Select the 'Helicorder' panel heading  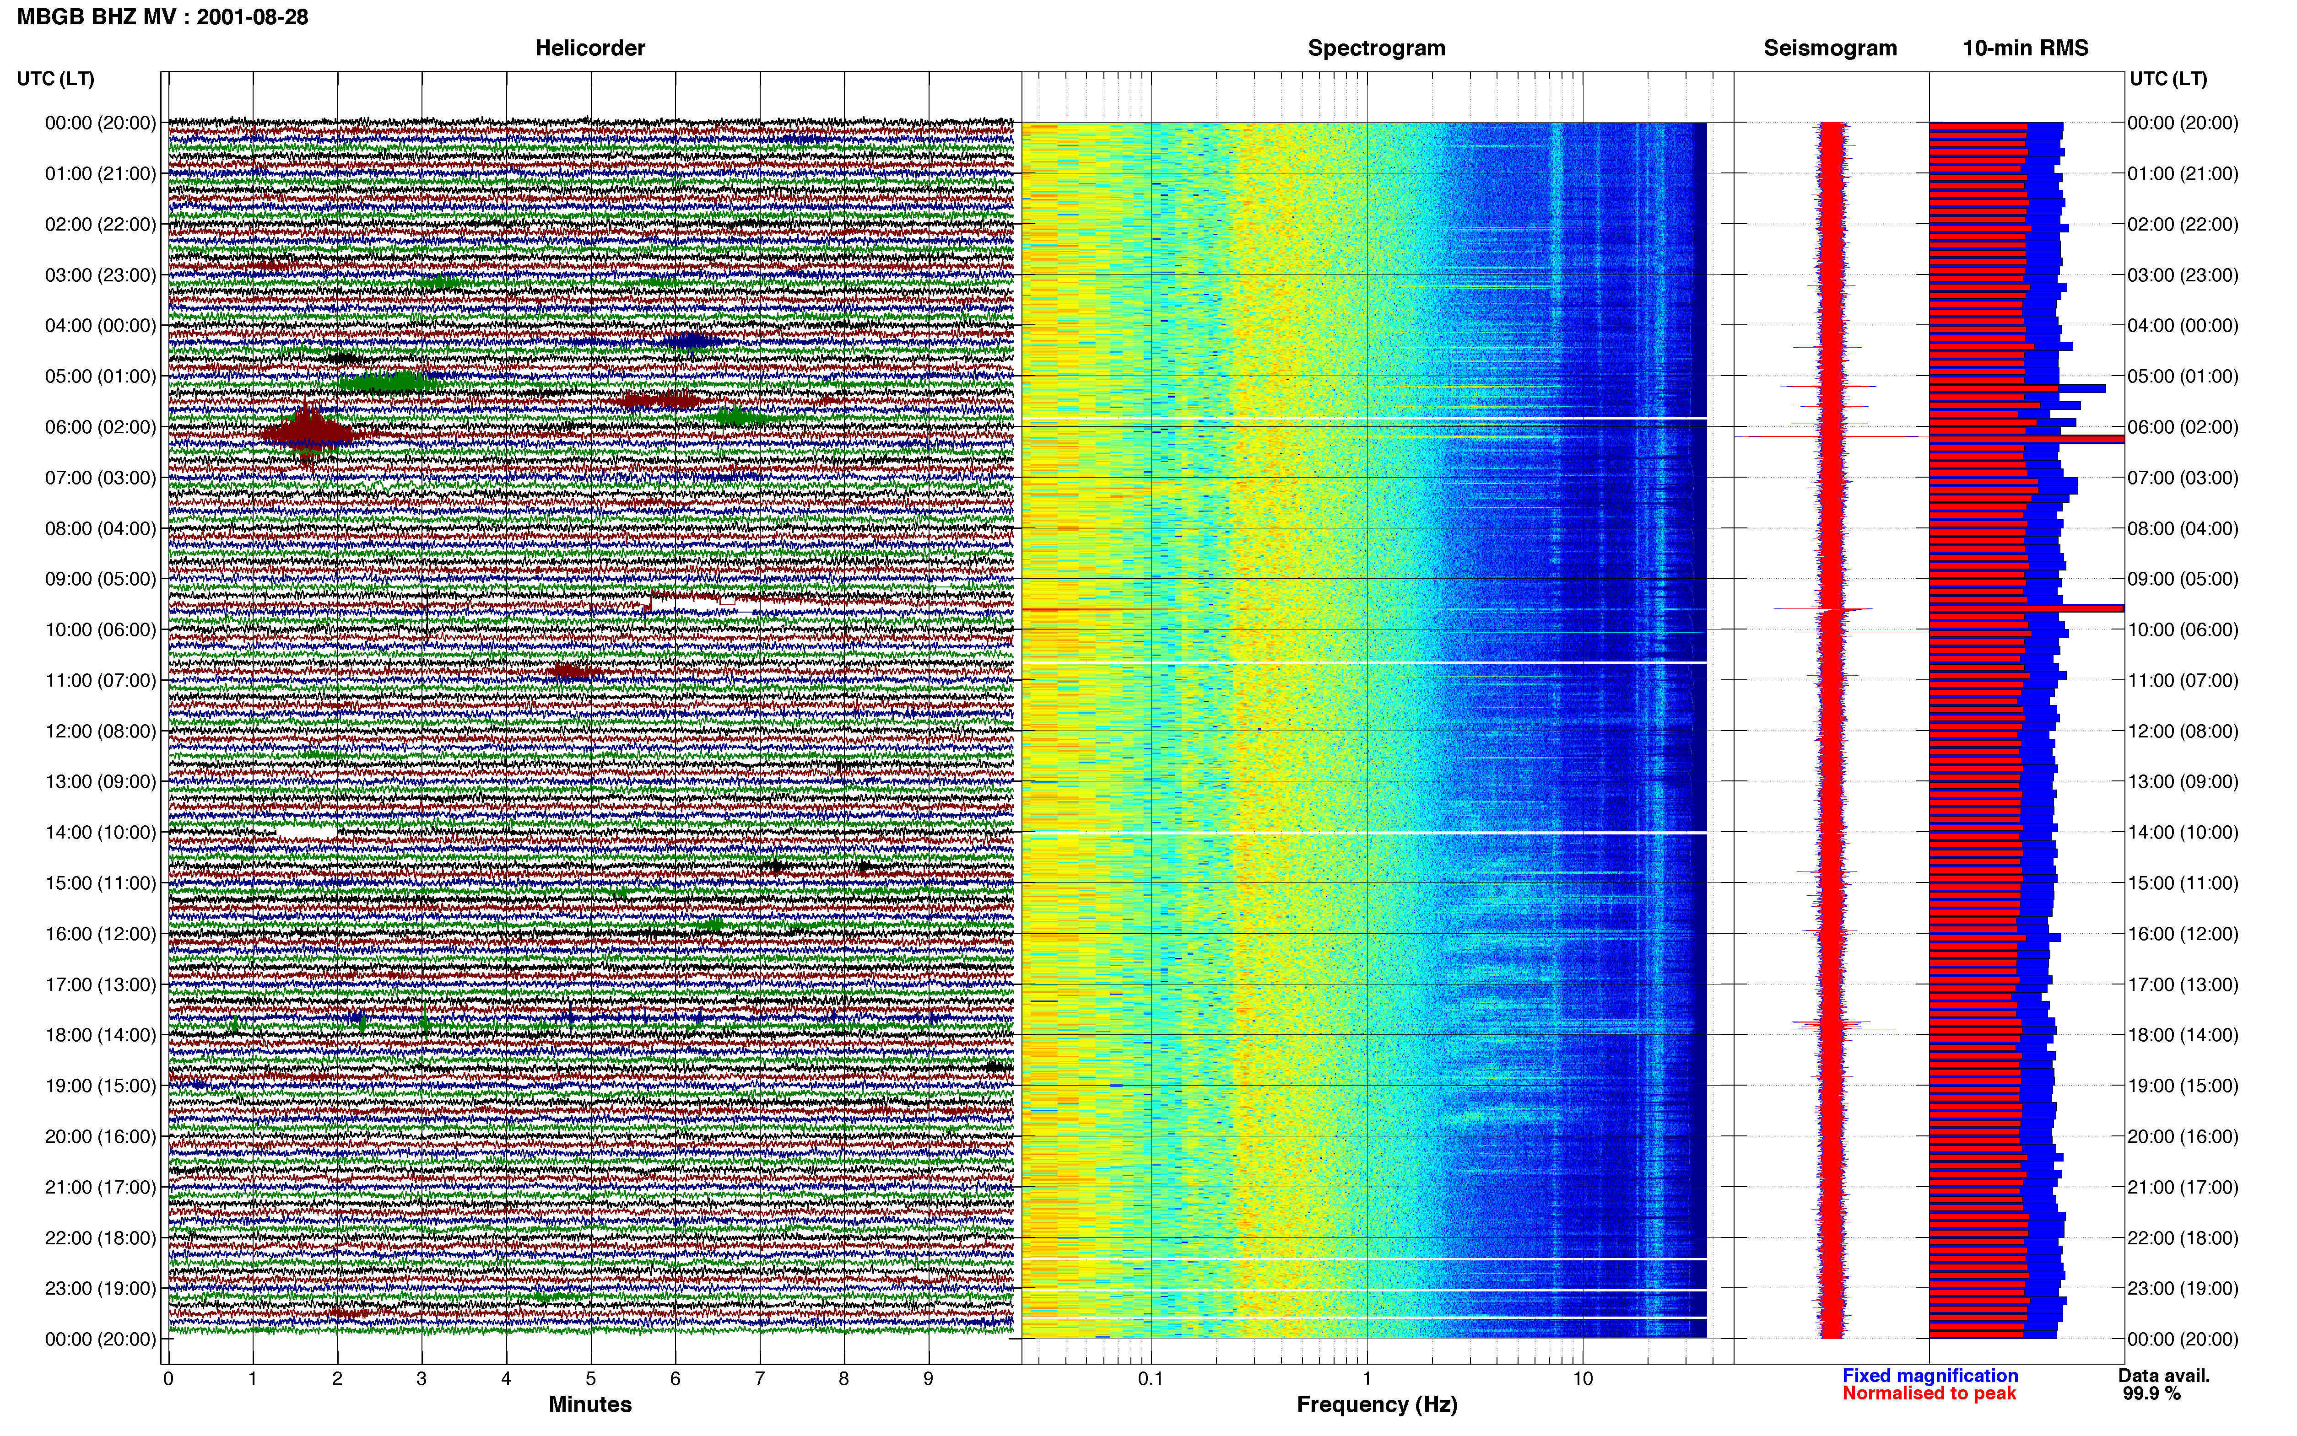click(590, 48)
